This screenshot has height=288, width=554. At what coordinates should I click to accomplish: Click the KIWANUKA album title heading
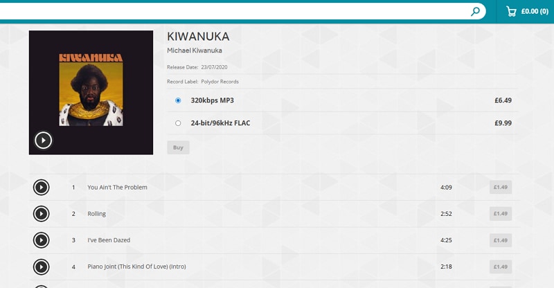[198, 37]
